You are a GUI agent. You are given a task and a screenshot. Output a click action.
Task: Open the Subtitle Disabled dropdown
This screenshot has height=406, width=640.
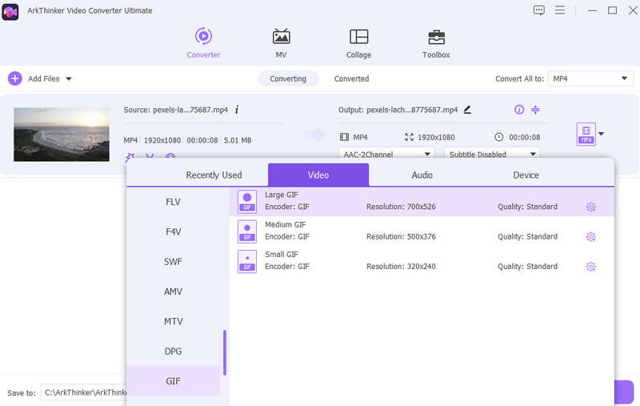pyautogui.click(x=492, y=154)
